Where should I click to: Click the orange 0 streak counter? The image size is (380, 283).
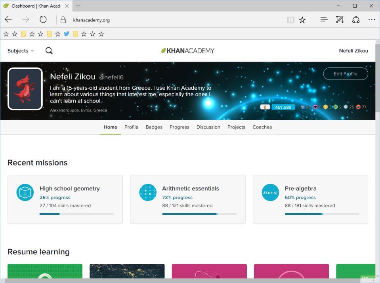coord(265,107)
